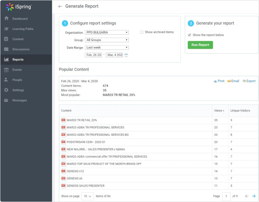Viewport: 259px width, 202px height.
Task: Enable Show archived items checkbox
Action: (x=142, y=32)
